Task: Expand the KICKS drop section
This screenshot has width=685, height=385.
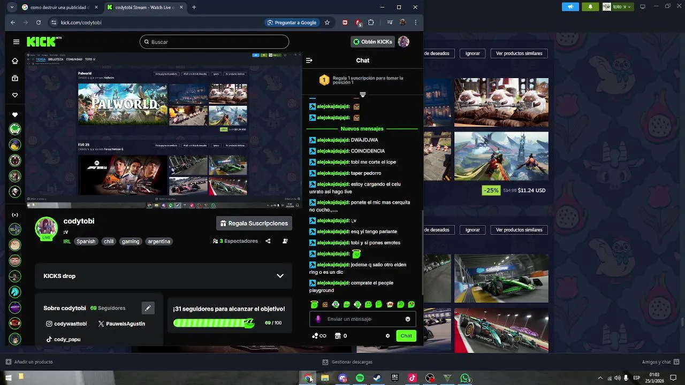Action: pyautogui.click(x=280, y=276)
